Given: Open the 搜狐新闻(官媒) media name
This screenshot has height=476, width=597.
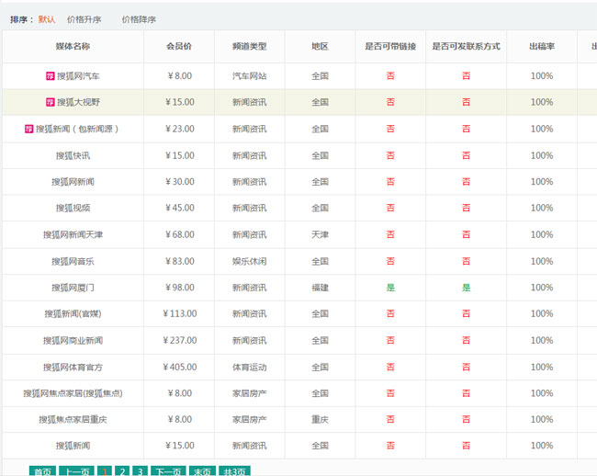Looking at the screenshot, I should [73, 313].
